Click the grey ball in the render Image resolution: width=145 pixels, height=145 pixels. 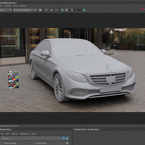pos(16,72)
